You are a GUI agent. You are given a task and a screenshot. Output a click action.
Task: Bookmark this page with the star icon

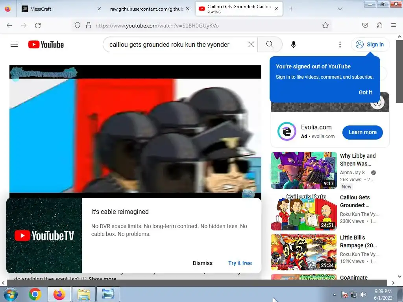point(325,25)
